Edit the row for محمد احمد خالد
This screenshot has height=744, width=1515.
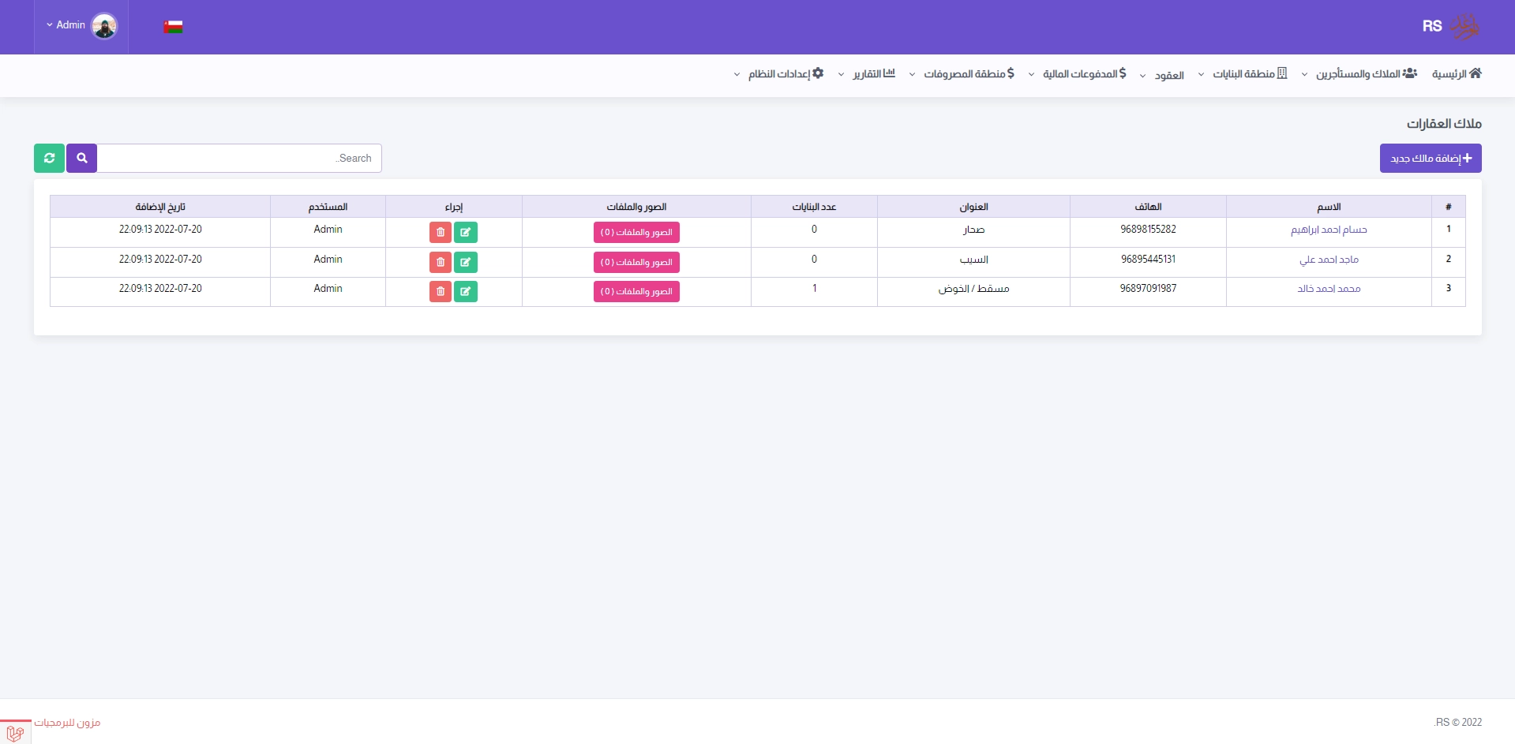tap(466, 291)
